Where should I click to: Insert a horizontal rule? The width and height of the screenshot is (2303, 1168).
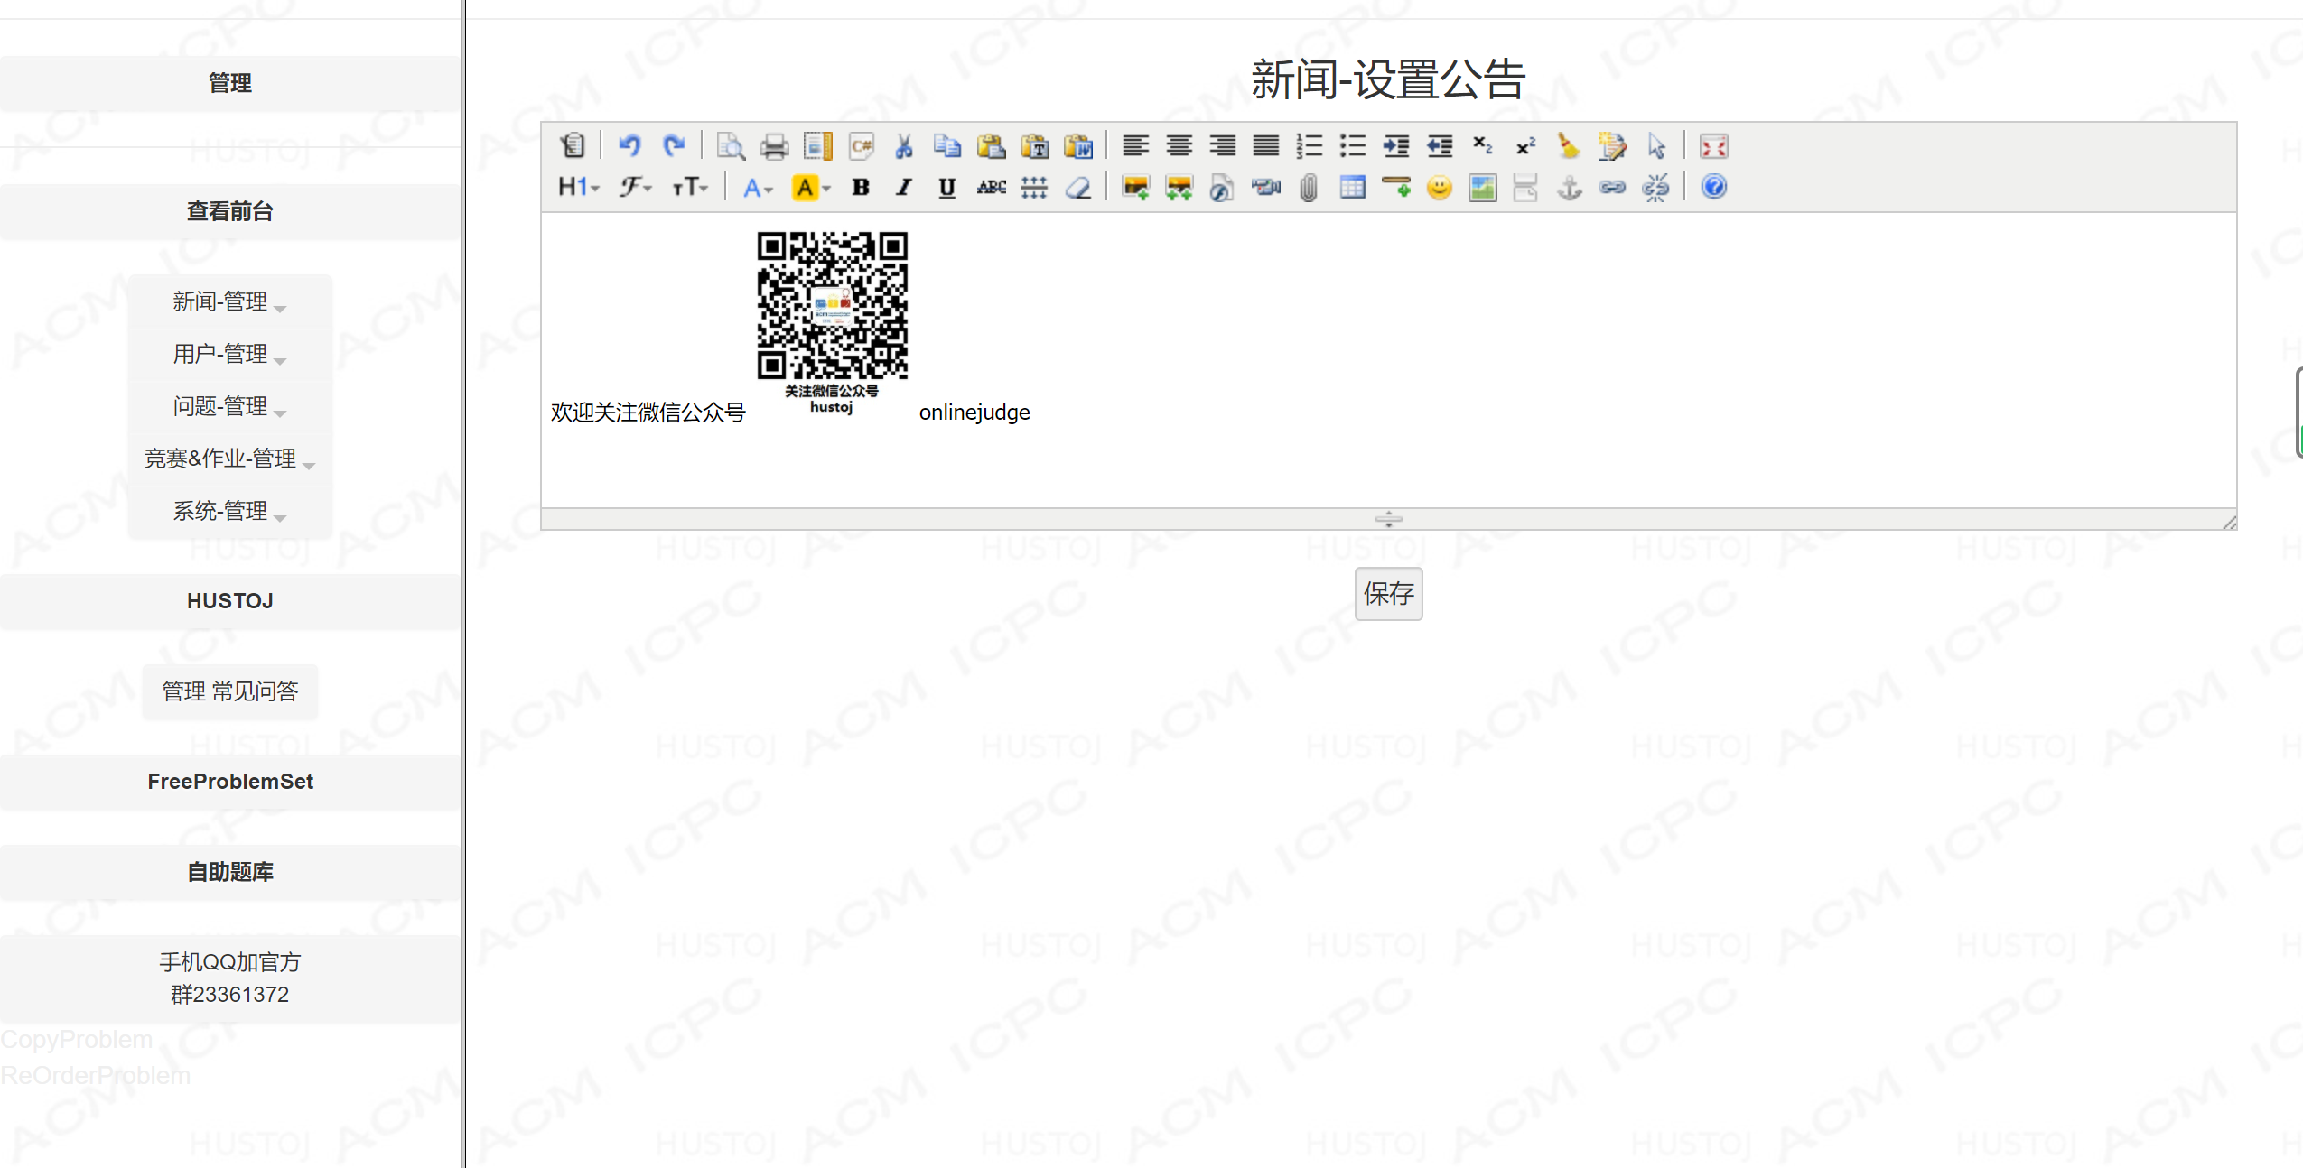(1395, 187)
